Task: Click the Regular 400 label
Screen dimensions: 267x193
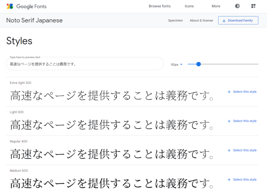Action: point(19,142)
